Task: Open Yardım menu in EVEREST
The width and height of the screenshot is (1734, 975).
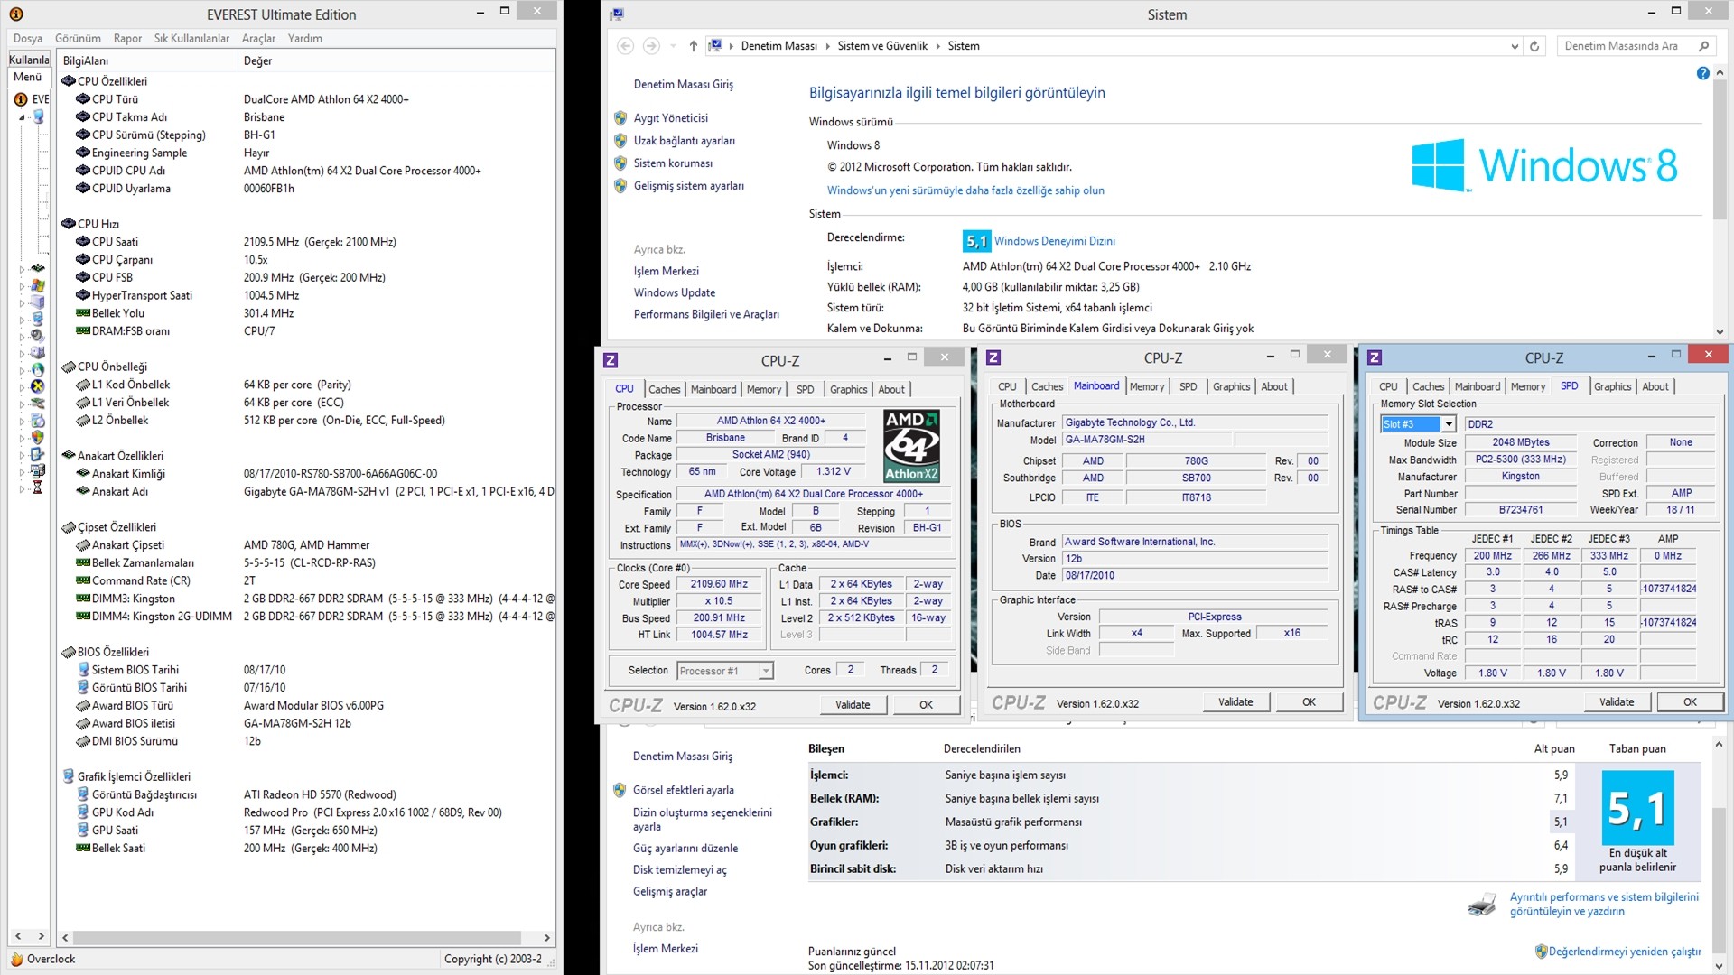Action: (305, 39)
